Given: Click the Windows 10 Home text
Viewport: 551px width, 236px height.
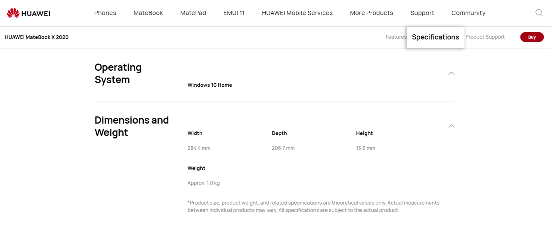Looking at the screenshot, I should pos(210,85).
